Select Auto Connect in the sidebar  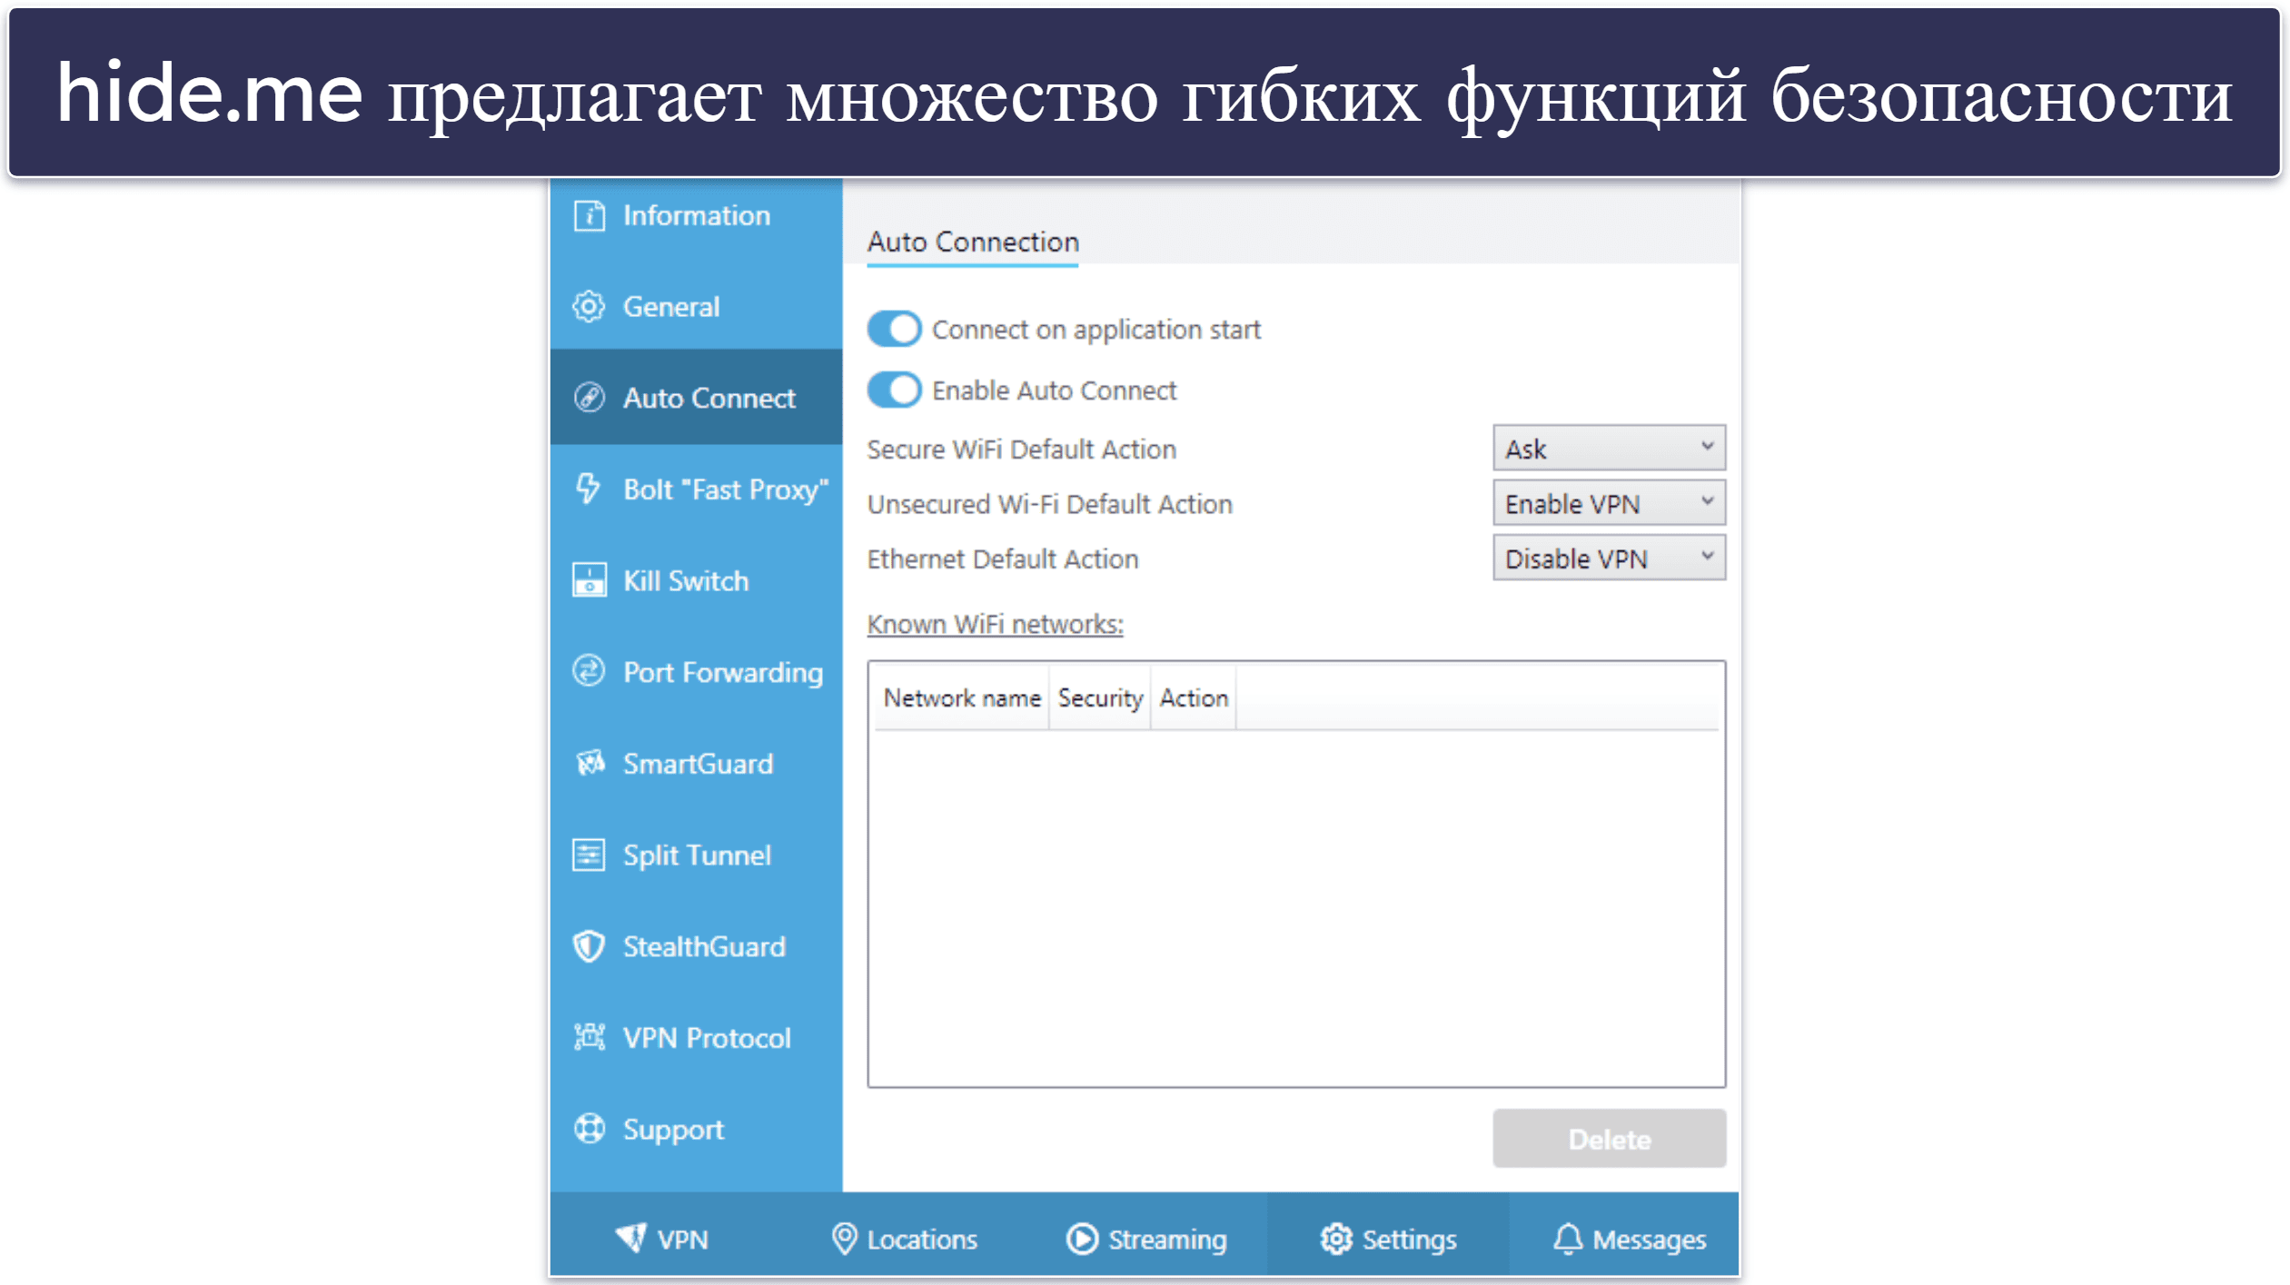pos(696,398)
